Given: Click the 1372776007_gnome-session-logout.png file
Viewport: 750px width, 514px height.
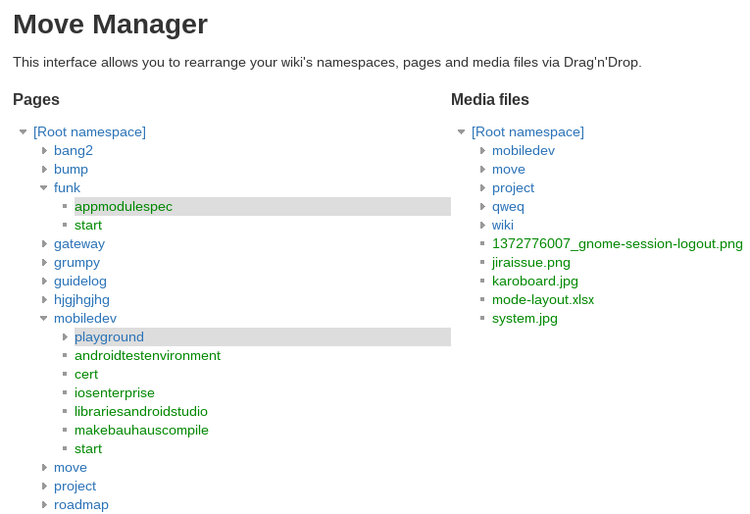Looking at the screenshot, I should click(617, 243).
